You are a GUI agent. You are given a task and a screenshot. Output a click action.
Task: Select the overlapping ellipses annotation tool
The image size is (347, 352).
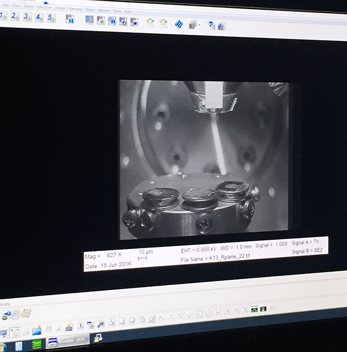pos(142,319)
